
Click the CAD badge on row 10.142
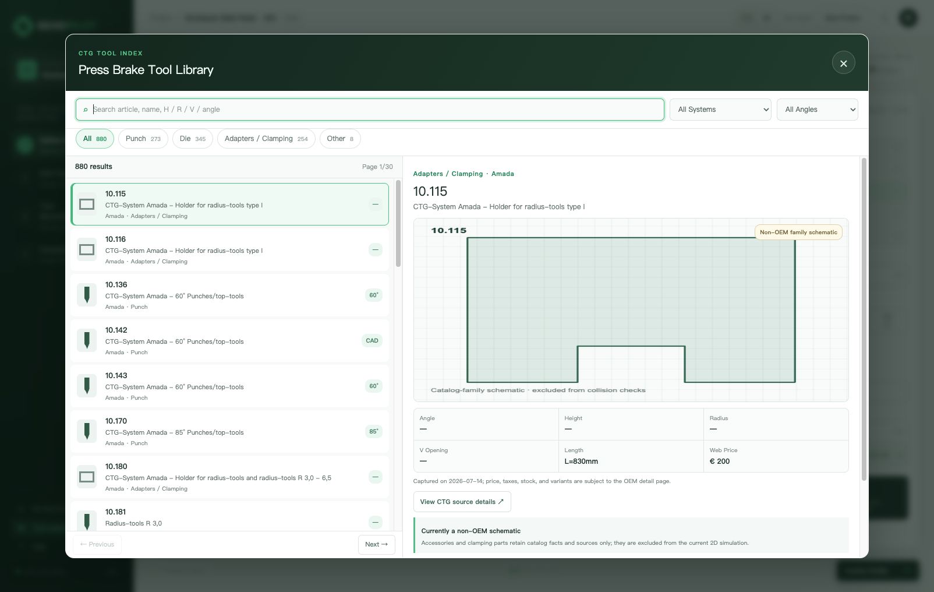click(372, 341)
